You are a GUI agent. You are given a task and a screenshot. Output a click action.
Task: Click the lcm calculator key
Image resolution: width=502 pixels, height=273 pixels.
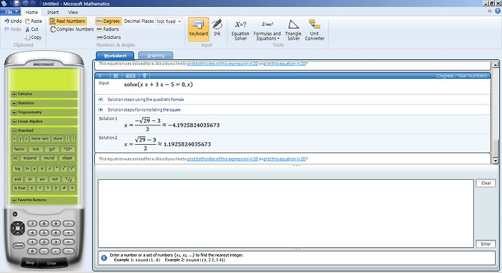pyautogui.click(x=36, y=149)
